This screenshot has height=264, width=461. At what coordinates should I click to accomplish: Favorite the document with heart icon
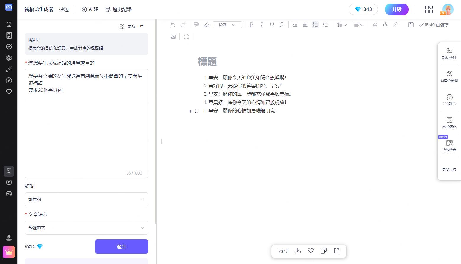click(311, 251)
